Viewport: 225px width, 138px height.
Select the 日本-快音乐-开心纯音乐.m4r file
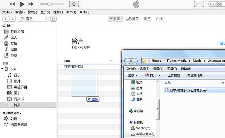[194, 90]
